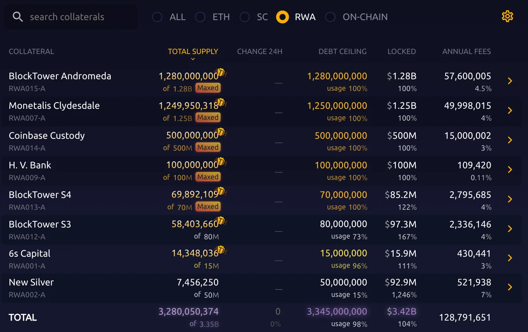Expand the BlockTower Andromeda row chevron
This screenshot has height=332, width=528.
(x=510, y=81)
